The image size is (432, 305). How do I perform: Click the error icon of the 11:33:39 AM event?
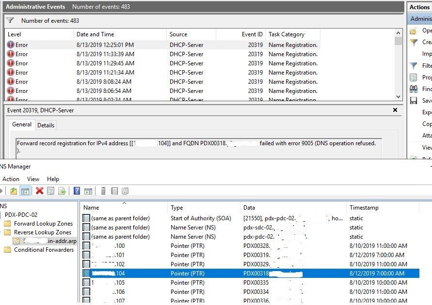[11, 54]
